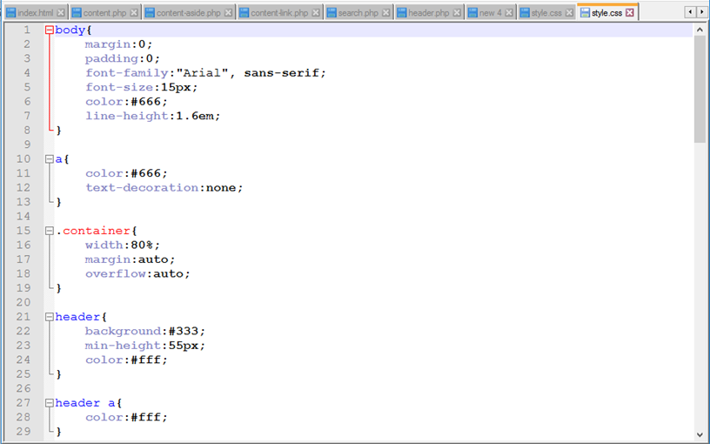Click save-state icon on content-link.php tab
Viewport: 710px width, 444px height.
point(244,13)
